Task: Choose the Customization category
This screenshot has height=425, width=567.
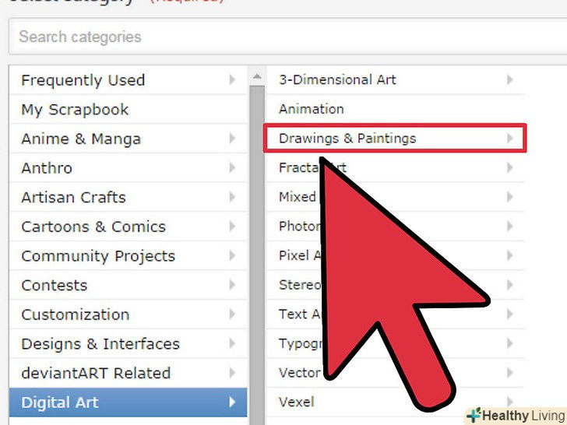Action: click(128, 314)
